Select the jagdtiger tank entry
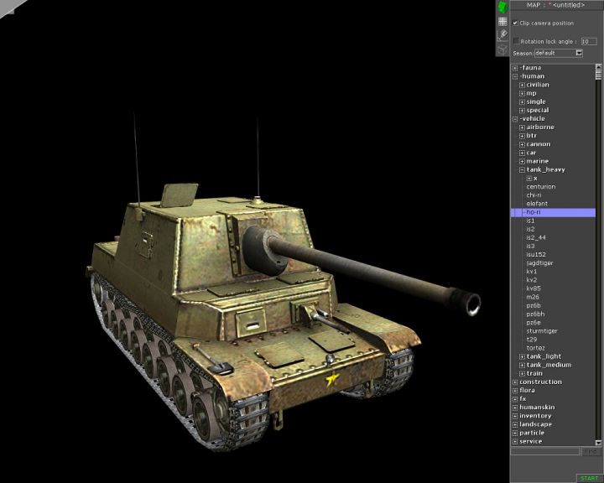Image resolution: width=604 pixels, height=483 pixels. coord(539,263)
